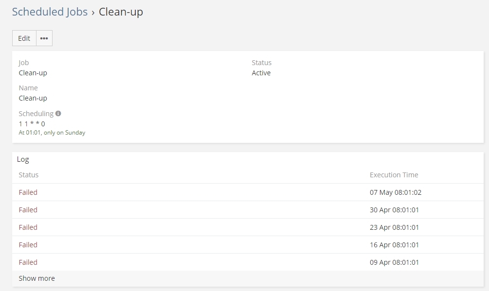
Task: Open the failed log entry from 09 Apr
Action: point(28,262)
